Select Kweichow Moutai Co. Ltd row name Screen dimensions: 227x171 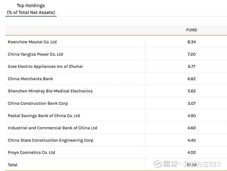(32, 42)
